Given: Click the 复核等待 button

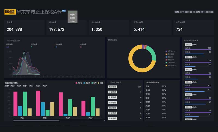Looking at the screenshot, I should [113, 108].
